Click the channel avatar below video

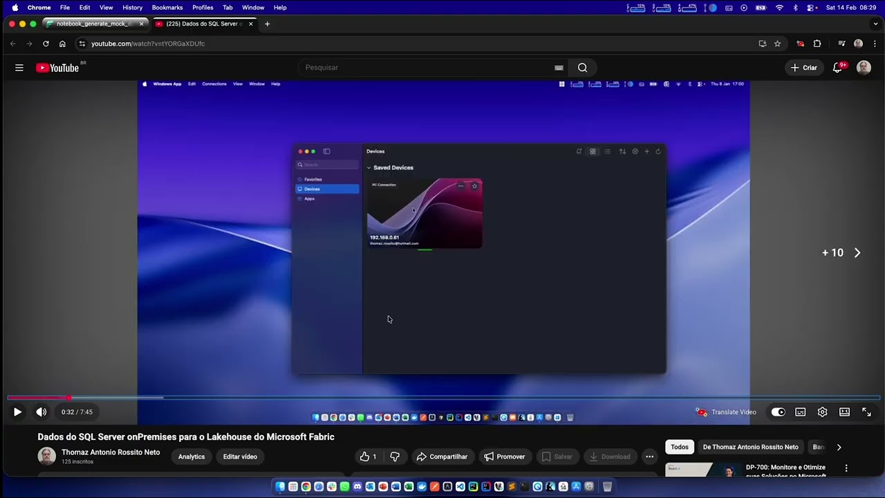[46, 456]
